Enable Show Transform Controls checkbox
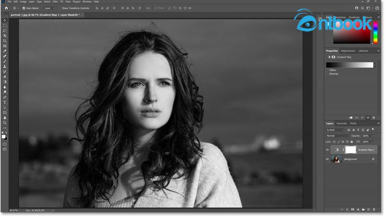This screenshot has width=385, height=216. pyautogui.click(x=60, y=8)
